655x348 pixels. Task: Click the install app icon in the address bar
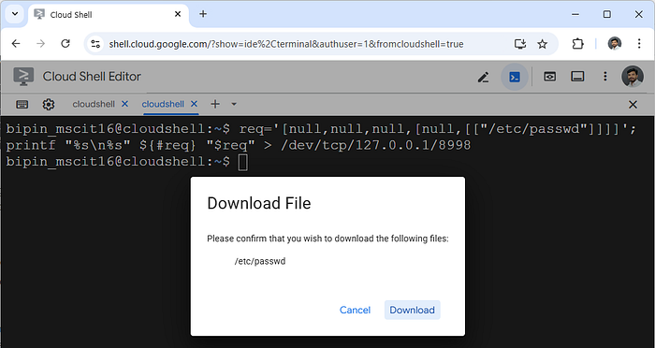[x=519, y=44]
